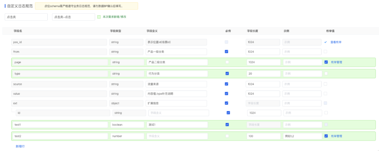Uncheck 枚举值 checkbox in the page row
The image size is (379, 151).
[326, 62]
